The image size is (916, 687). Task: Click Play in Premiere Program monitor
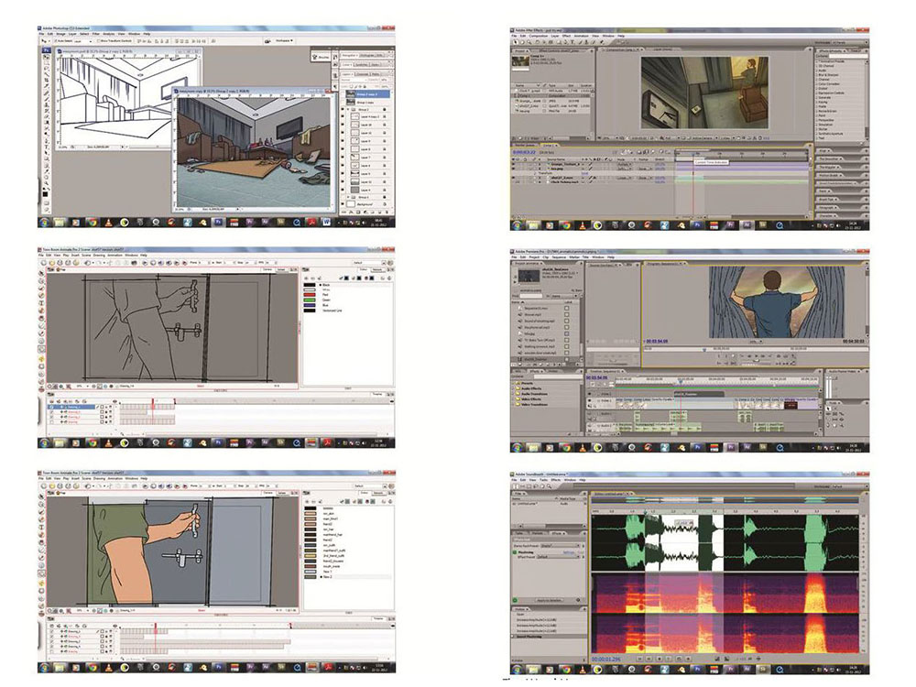point(757,355)
